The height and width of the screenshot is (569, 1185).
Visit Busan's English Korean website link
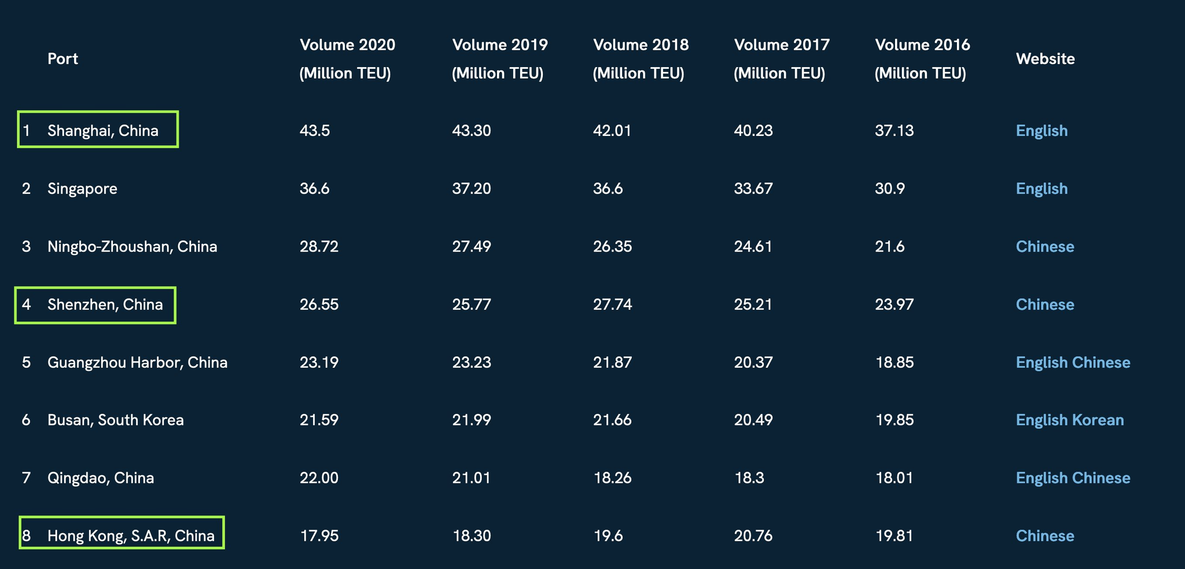tap(1070, 420)
